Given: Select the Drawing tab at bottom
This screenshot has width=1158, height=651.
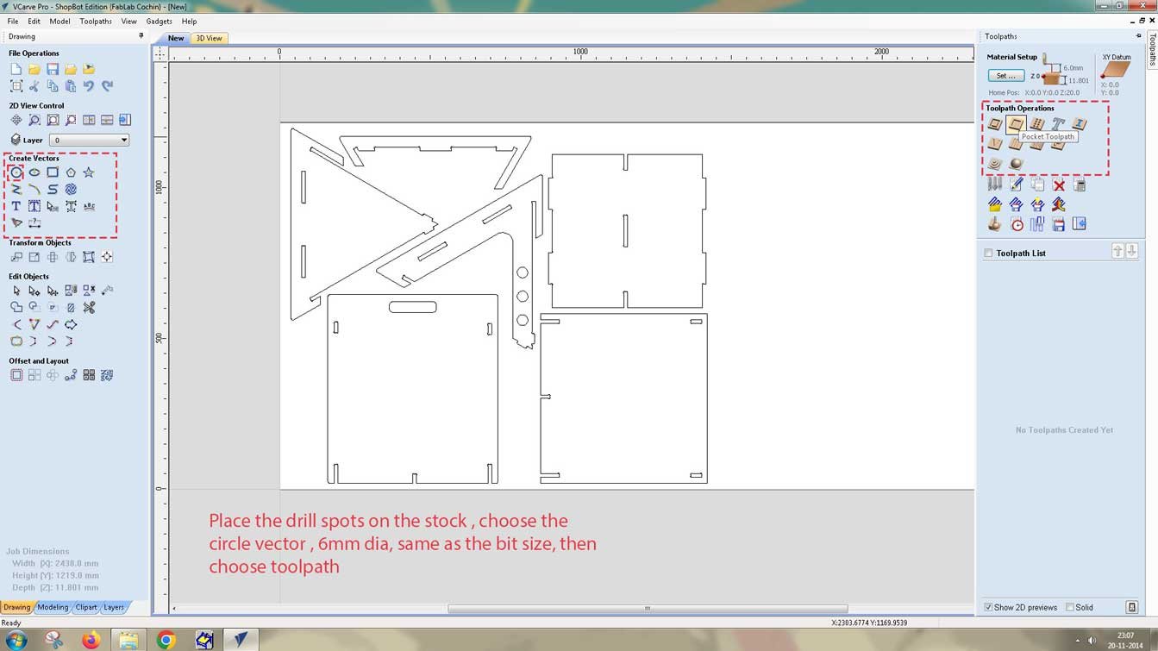Looking at the screenshot, I should (16, 607).
